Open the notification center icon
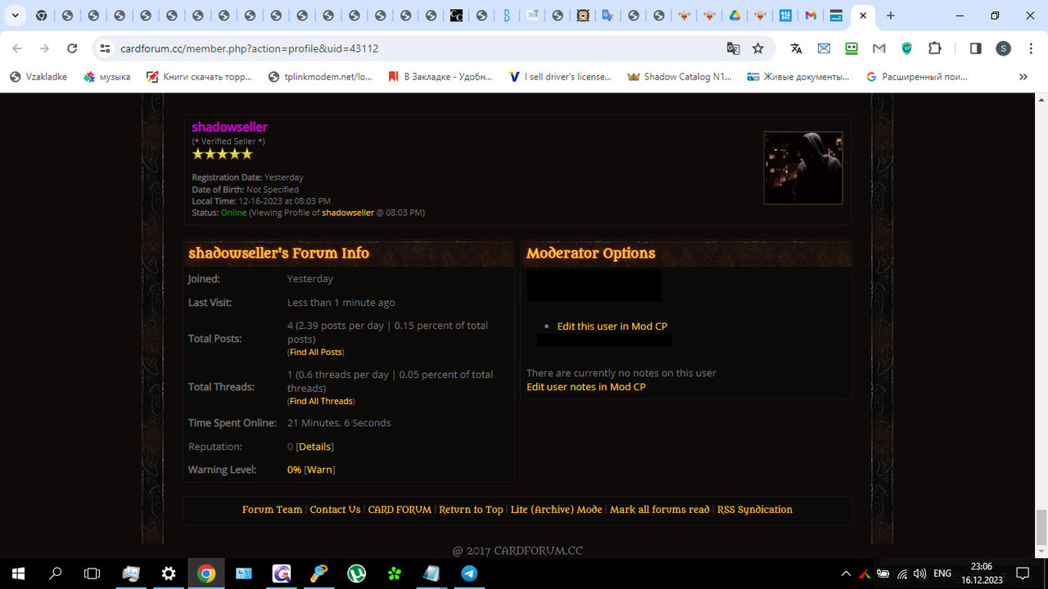 click(x=1023, y=573)
